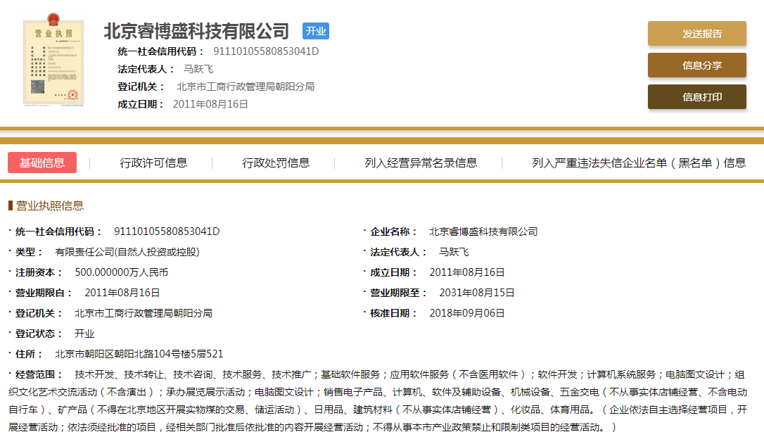Click legal representative 马跃飞 in the header
The height and width of the screenshot is (444, 764).
pyautogui.click(x=198, y=69)
